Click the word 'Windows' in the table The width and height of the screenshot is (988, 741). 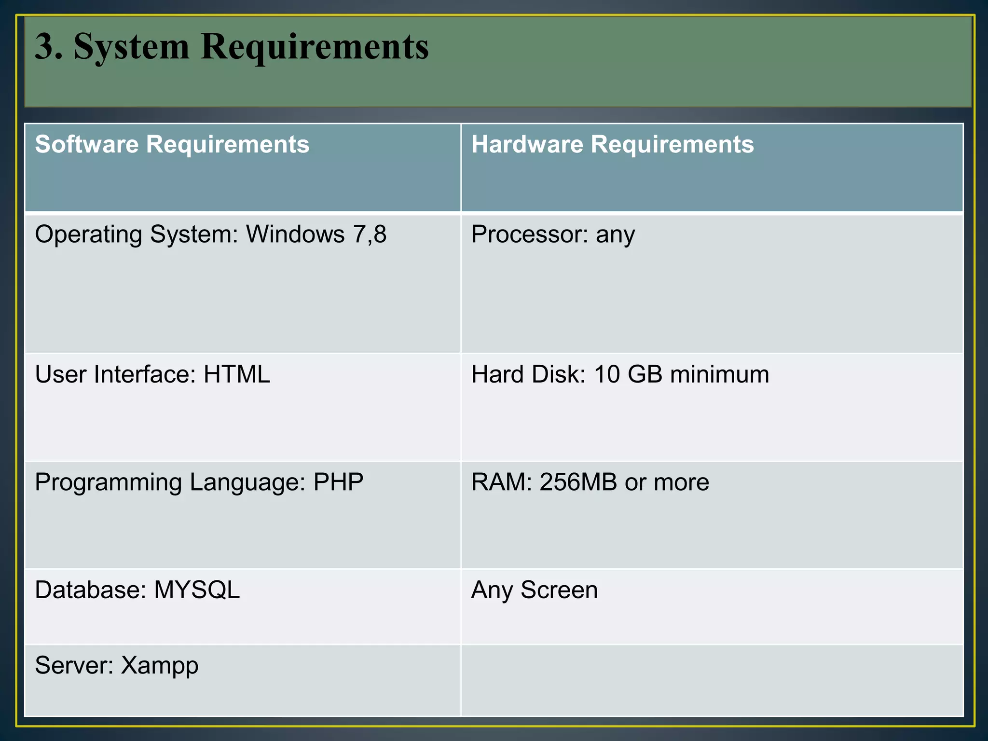pos(295,234)
